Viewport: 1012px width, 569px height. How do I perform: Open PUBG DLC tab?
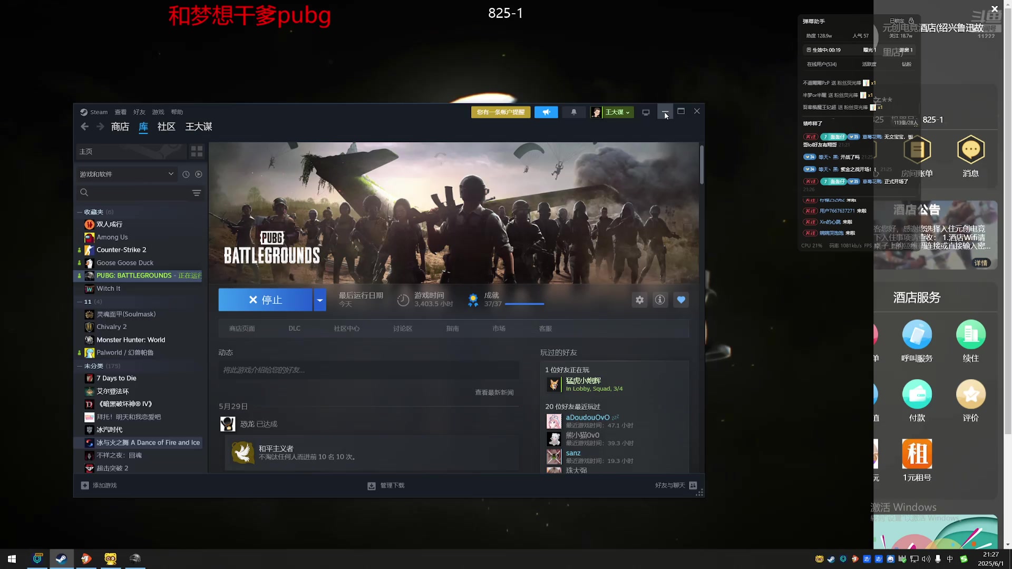click(294, 328)
